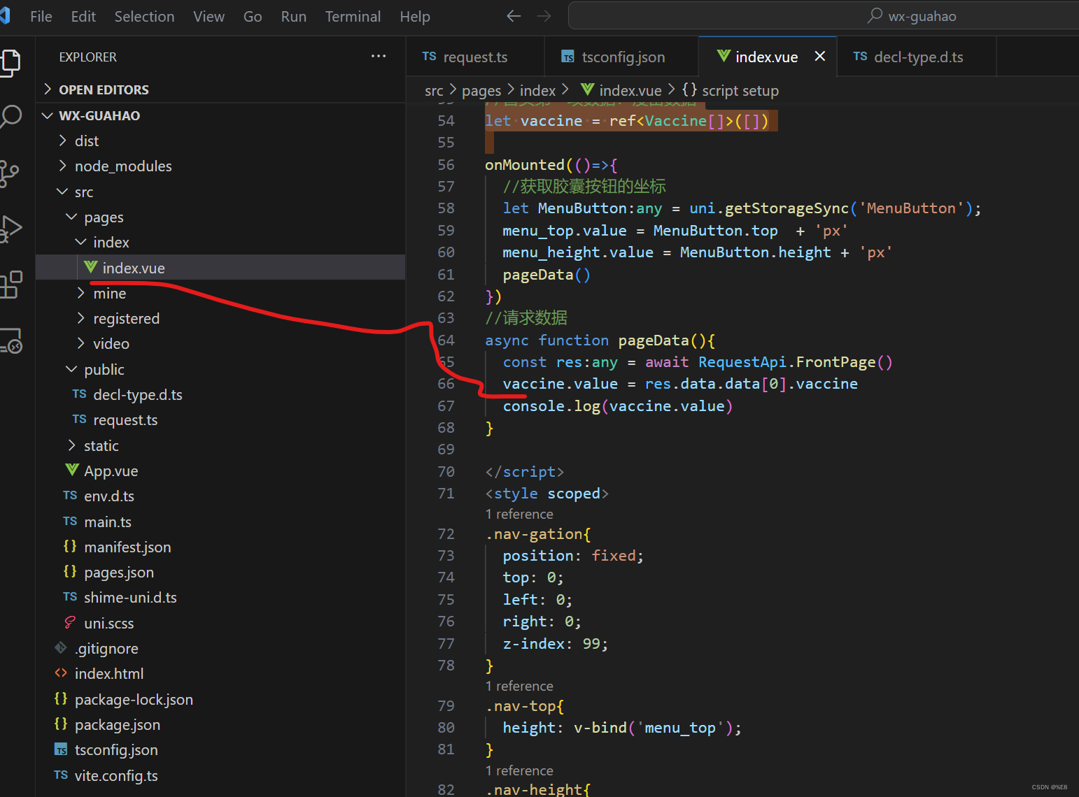The width and height of the screenshot is (1079, 797).
Task: Click the TS icon on decl-type.d.ts tab
Action: (x=860, y=57)
